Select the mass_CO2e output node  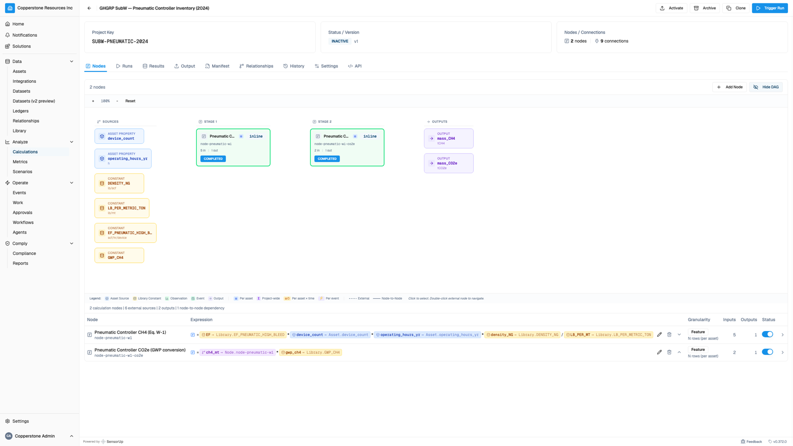pos(449,163)
